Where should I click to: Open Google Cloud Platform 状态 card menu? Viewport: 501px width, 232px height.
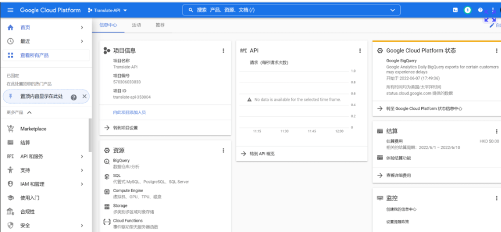click(x=496, y=51)
